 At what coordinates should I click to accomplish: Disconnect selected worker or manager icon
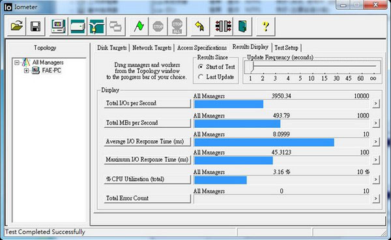(x=223, y=26)
